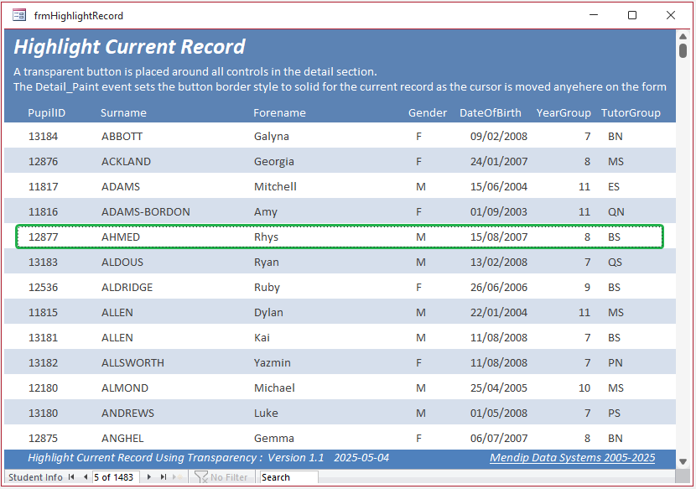Click the forename Mitchell
The height and width of the screenshot is (489, 696).
pos(275,186)
